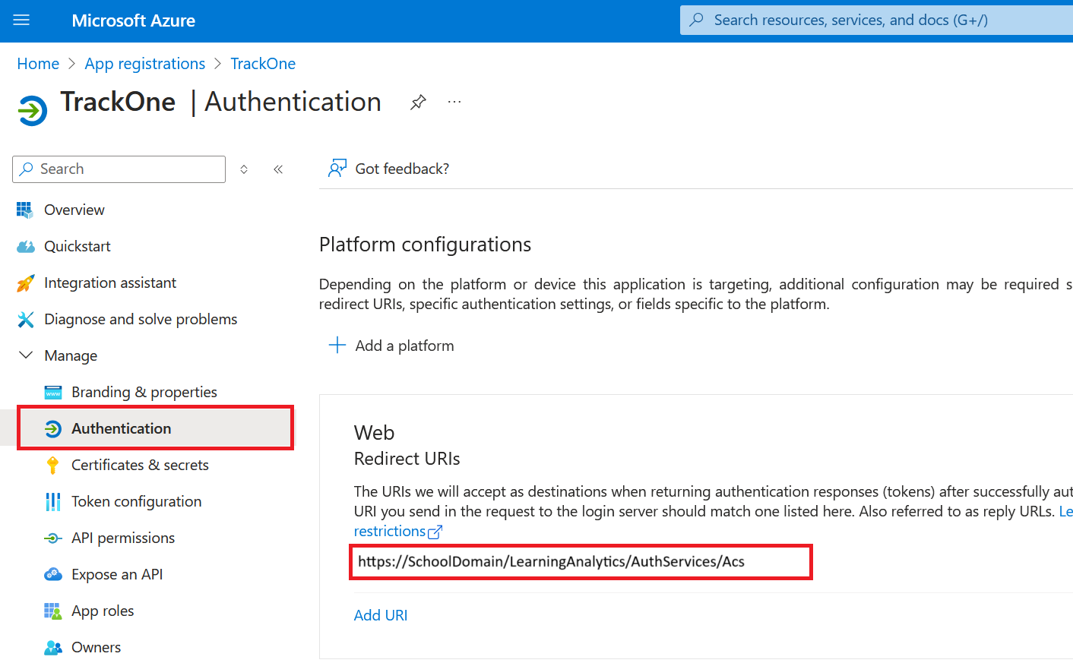This screenshot has width=1073, height=663.
Task: Click the Quickstart cloud icon
Action: [x=26, y=246]
